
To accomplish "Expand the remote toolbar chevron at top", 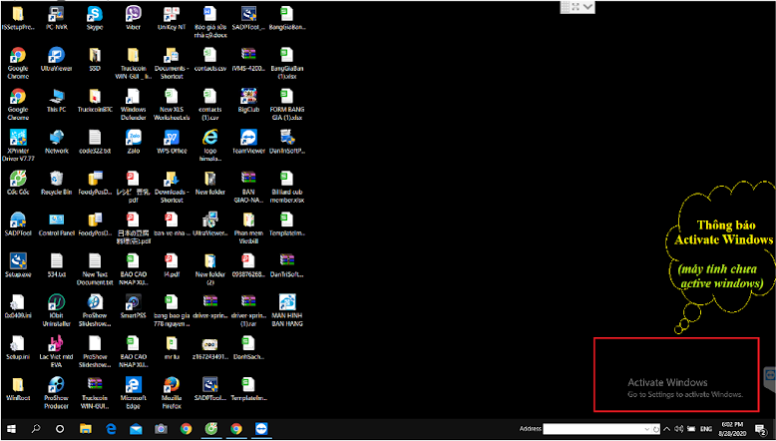I will 587,6.
